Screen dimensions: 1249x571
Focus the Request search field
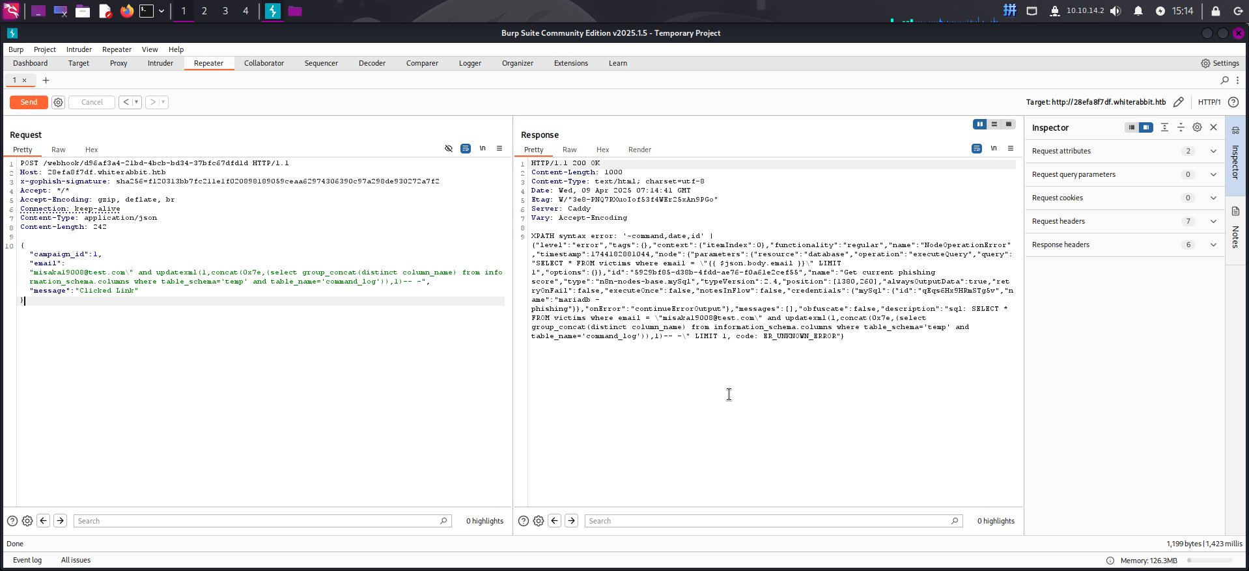(262, 521)
